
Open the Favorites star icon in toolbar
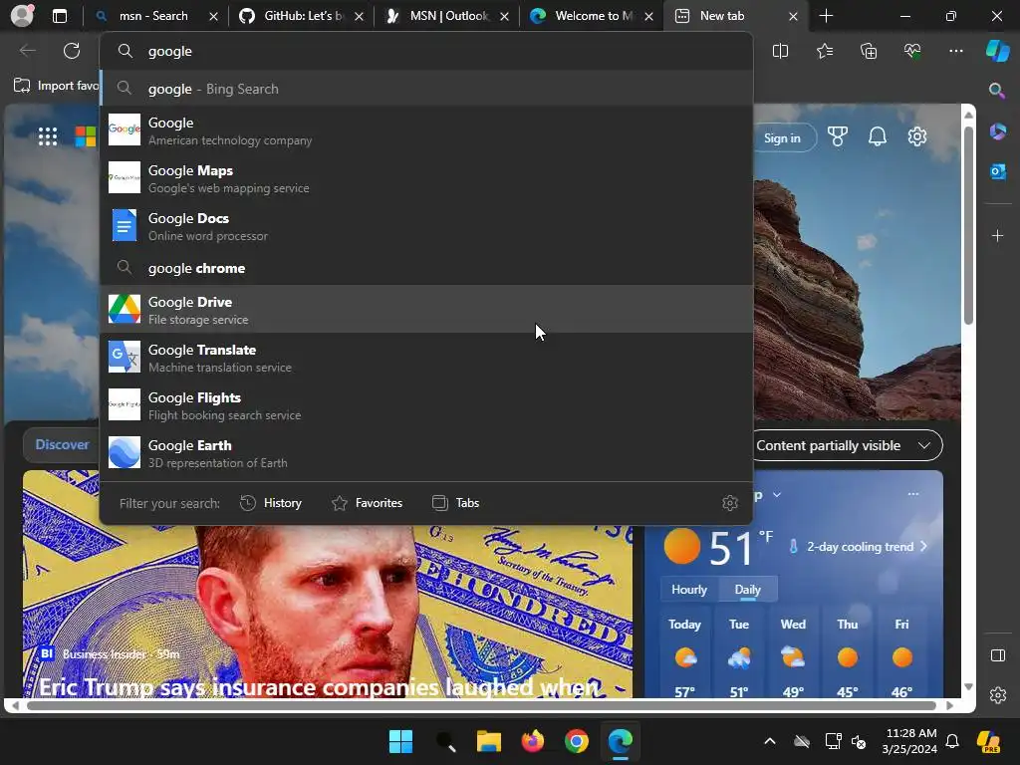[824, 51]
